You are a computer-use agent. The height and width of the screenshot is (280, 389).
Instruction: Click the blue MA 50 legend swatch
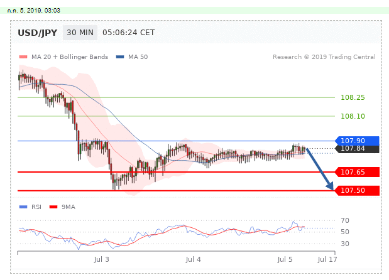coord(120,57)
